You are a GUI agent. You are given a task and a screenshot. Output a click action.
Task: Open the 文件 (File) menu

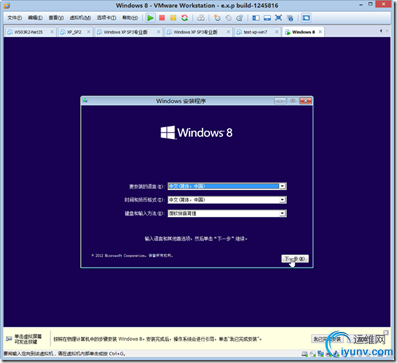(x=15, y=17)
